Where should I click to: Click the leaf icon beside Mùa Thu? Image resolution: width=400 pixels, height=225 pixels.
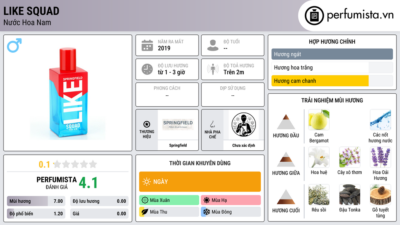click(x=145, y=212)
